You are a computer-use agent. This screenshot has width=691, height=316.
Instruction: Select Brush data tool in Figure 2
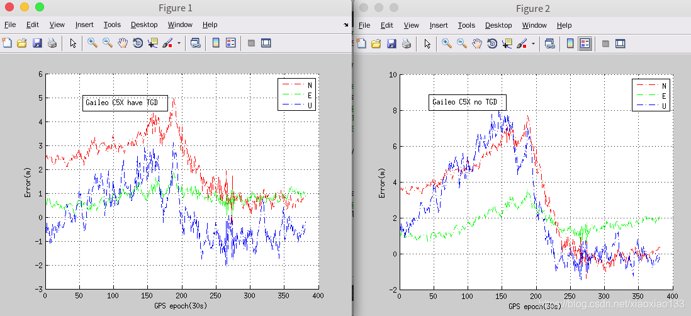click(x=522, y=43)
